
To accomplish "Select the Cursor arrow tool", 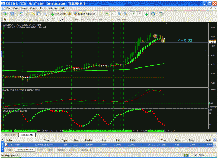I will click(5, 20).
